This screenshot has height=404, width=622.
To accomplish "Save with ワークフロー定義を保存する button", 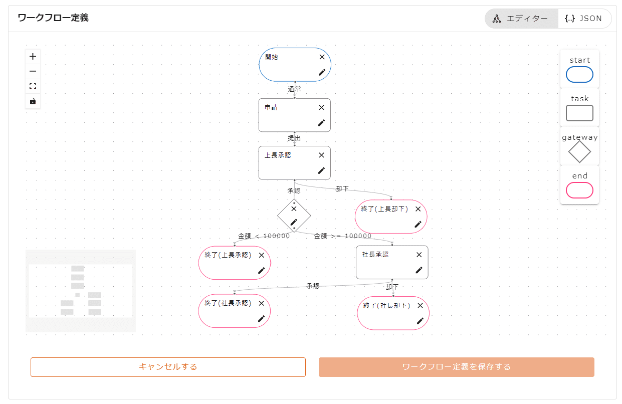I will [456, 367].
